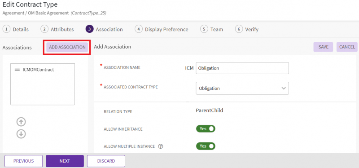Click the ContractType_25 identifier text
The height and width of the screenshot is (168, 359).
pos(88,13)
